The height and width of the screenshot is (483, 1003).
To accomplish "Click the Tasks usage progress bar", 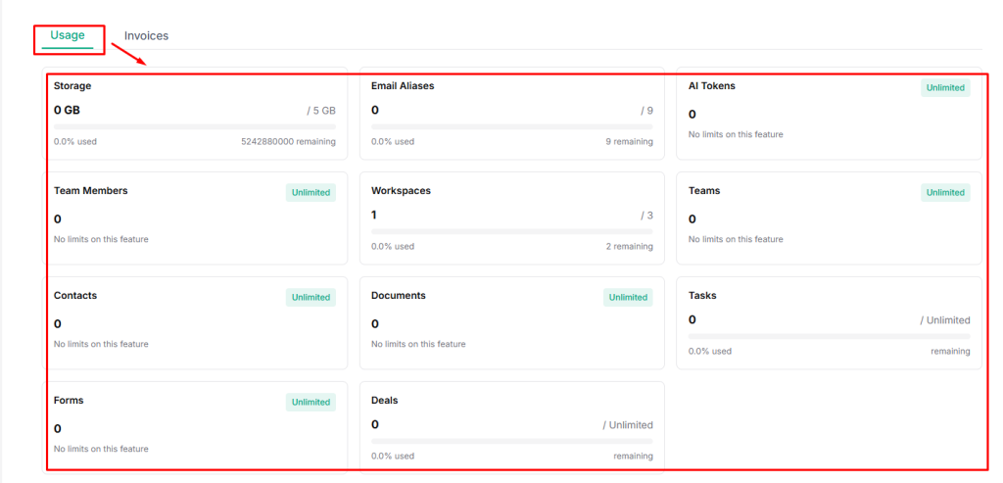I will [x=829, y=336].
